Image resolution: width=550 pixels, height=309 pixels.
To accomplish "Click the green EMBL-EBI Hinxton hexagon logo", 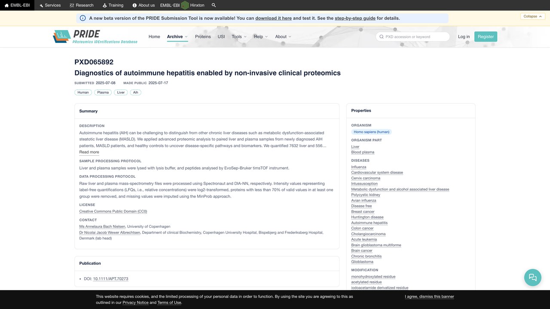I will point(185,5).
